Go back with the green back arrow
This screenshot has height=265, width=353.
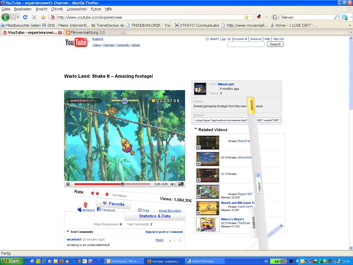[5, 17]
